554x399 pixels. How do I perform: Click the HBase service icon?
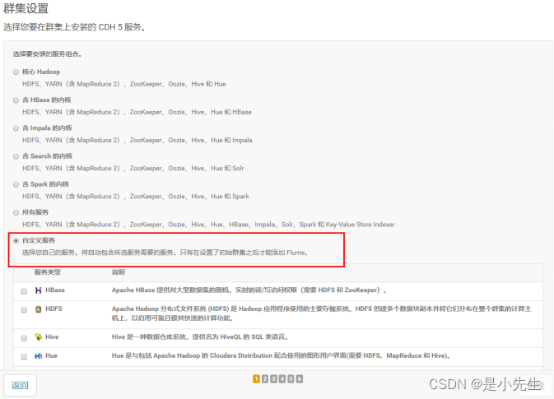38,290
